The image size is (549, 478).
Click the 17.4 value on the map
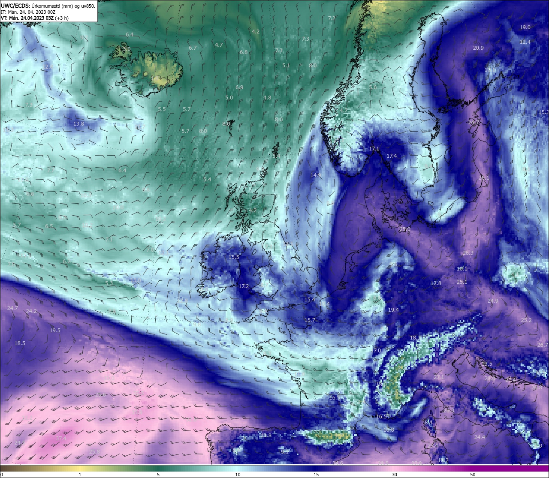click(x=392, y=156)
